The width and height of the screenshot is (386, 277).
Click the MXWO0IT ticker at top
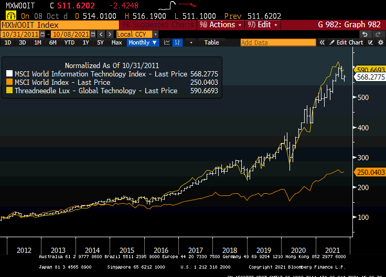click(20, 5)
